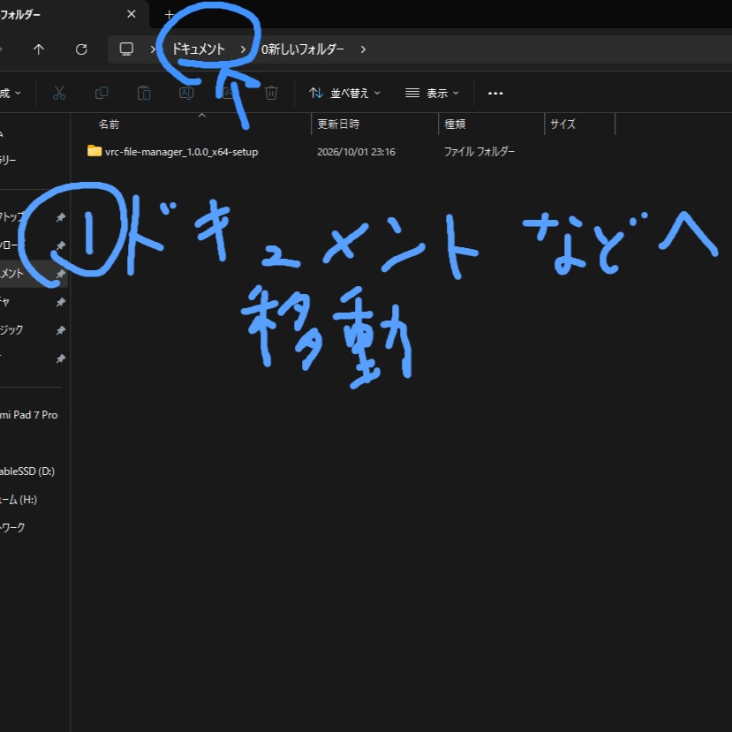Refresh the current folder view
Screen dimensions: 732x732
(81, 49)
